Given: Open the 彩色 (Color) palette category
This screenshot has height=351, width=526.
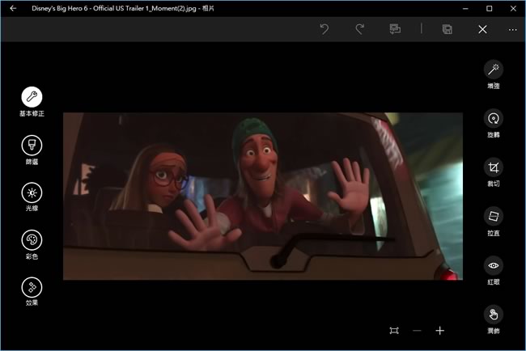Looking at the screenshot, I should pos(32,240).
